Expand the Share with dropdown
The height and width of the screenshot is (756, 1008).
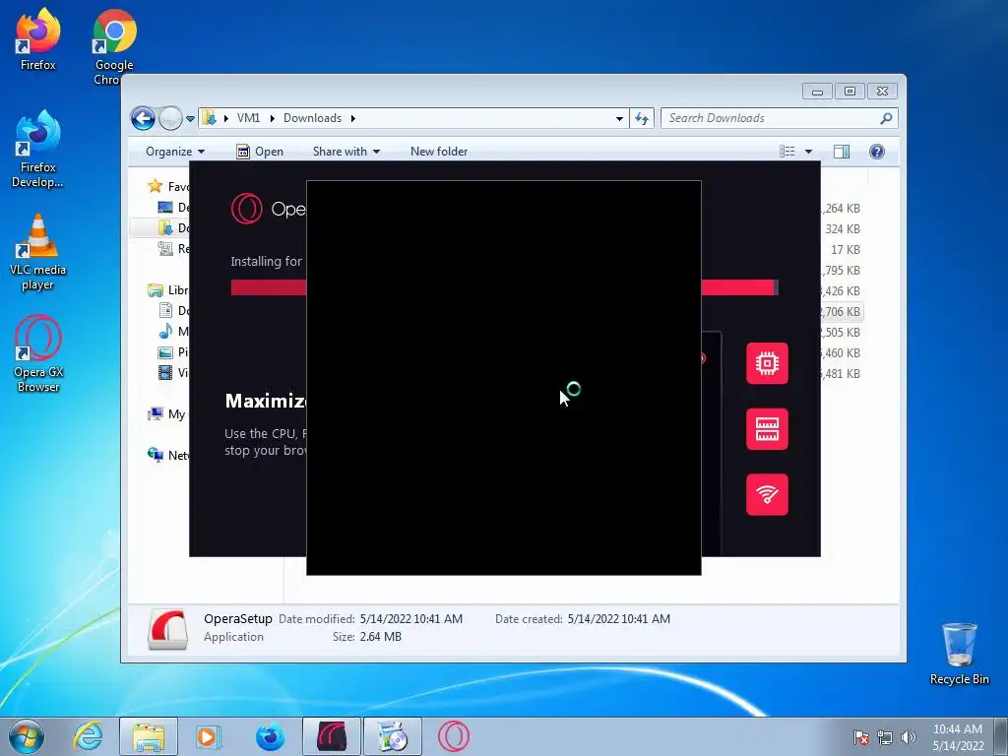click(x=346, y=151)
